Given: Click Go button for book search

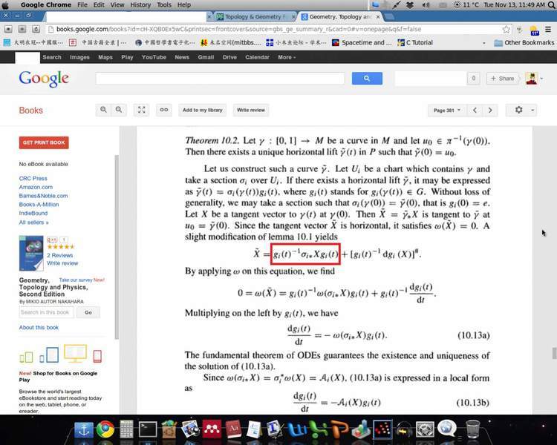Looking at the screenshot, I should point(88,312).
